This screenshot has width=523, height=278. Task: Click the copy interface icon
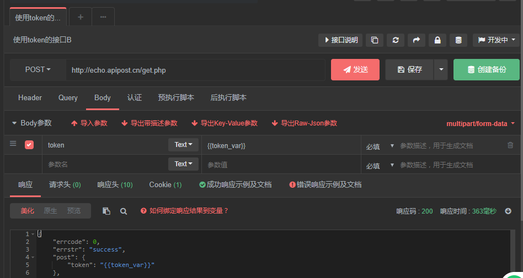pyautogui.click(x=375, y=40)
